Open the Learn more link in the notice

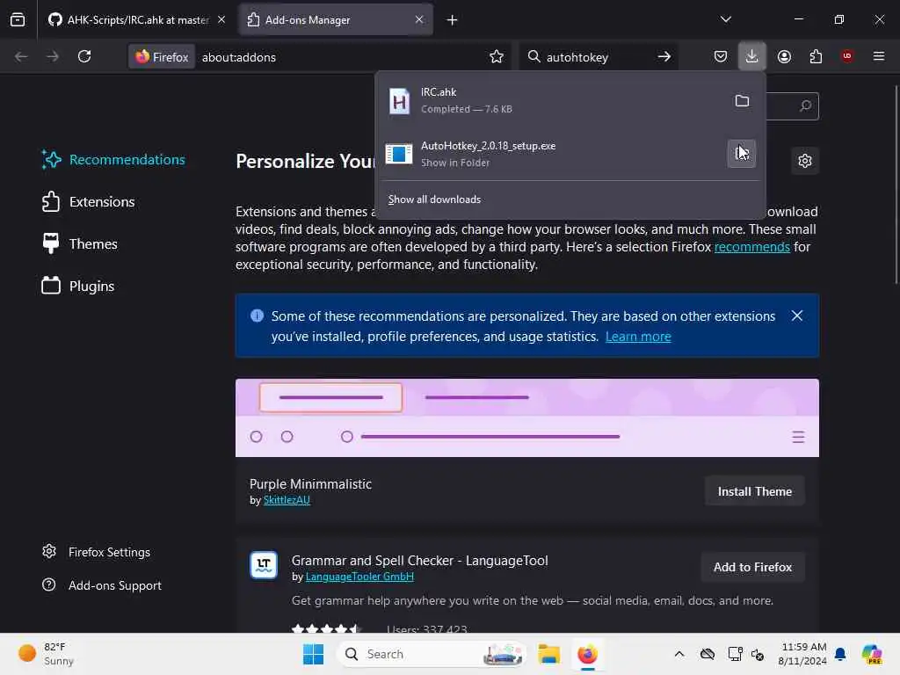tap(638, 337)
